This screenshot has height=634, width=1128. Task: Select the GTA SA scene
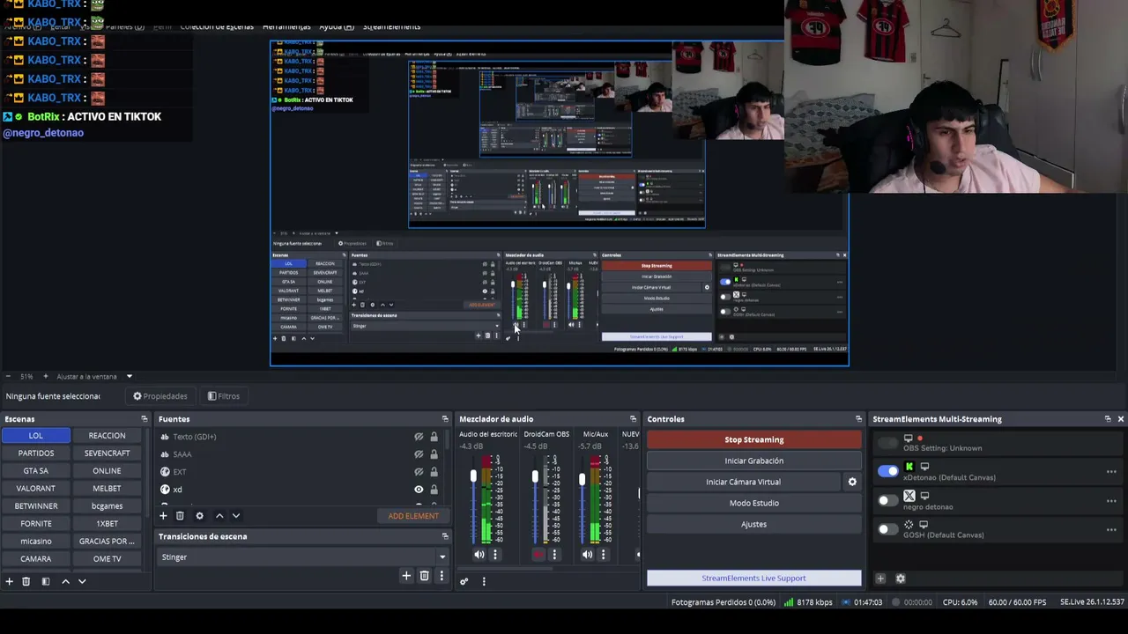point(36,470)
